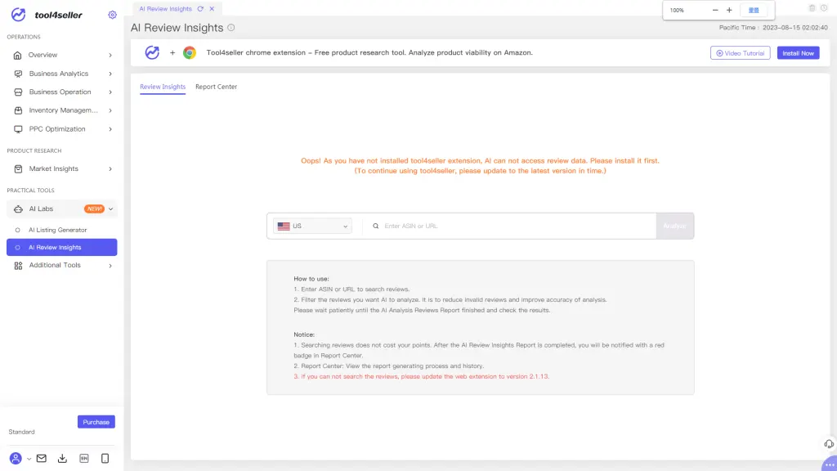This screenshot has height=471, width=837.
Task: Click the Purchase button
Action: click(x=96, y=422)
